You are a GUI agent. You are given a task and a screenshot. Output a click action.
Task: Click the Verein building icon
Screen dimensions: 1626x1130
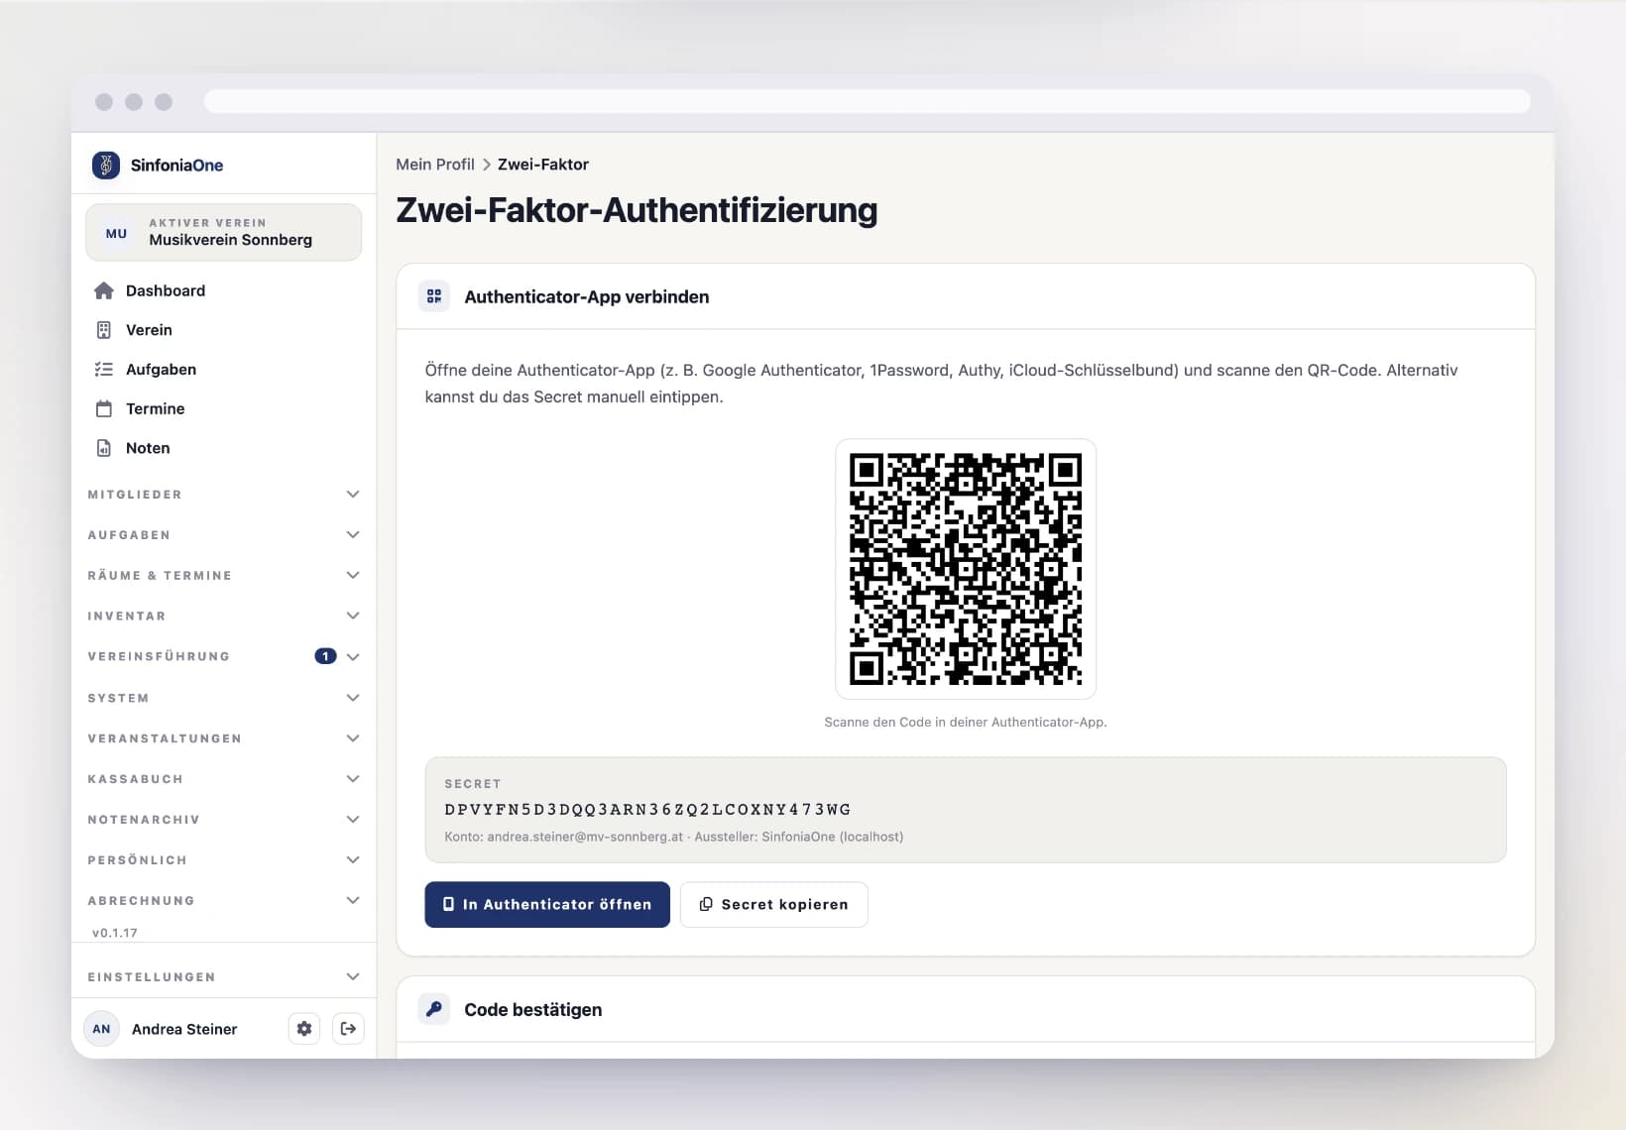click(104, 330)
